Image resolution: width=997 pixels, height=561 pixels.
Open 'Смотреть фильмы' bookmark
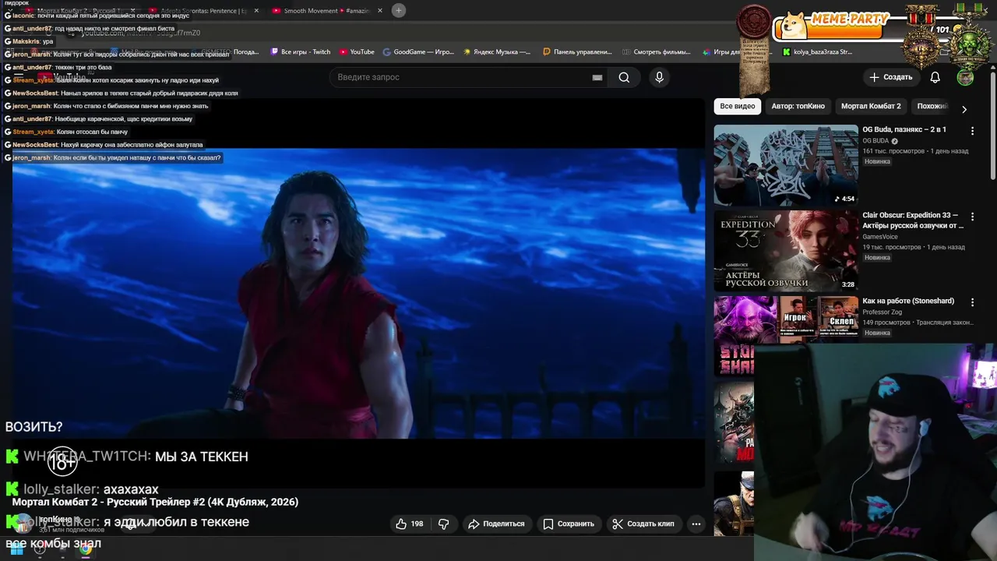pos(657,52)
